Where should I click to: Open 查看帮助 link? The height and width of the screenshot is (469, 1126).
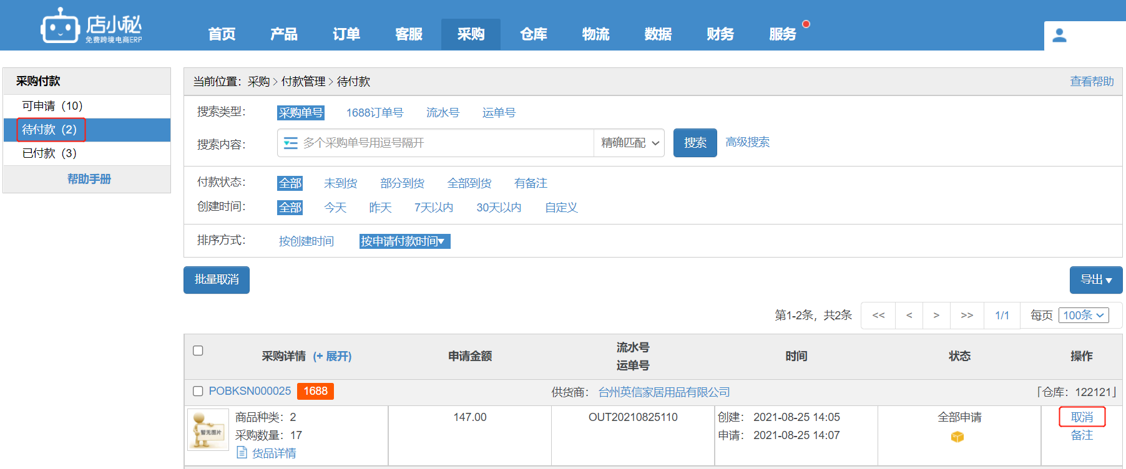coord(1092,82)
